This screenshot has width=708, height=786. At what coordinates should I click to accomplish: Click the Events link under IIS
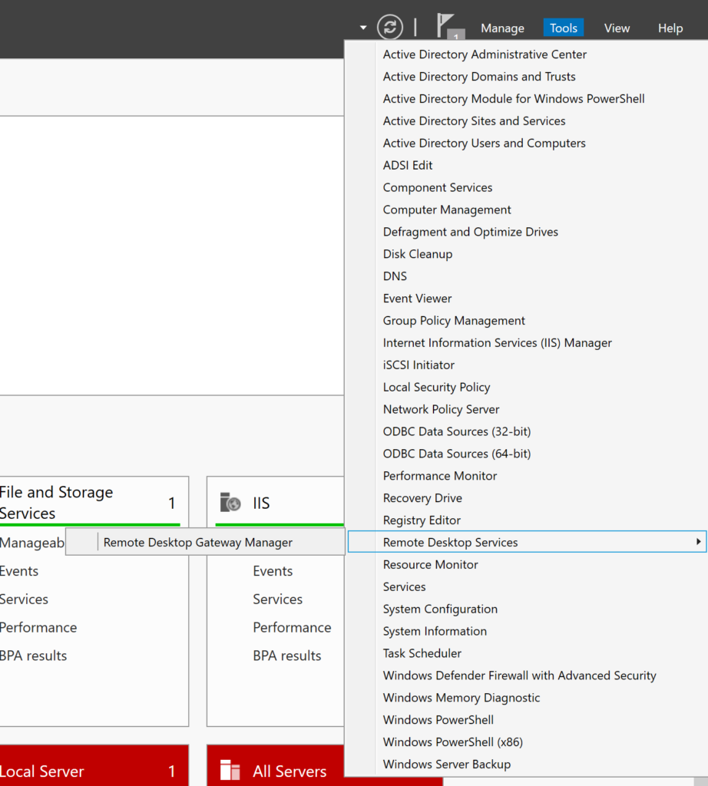pos(273,570)
